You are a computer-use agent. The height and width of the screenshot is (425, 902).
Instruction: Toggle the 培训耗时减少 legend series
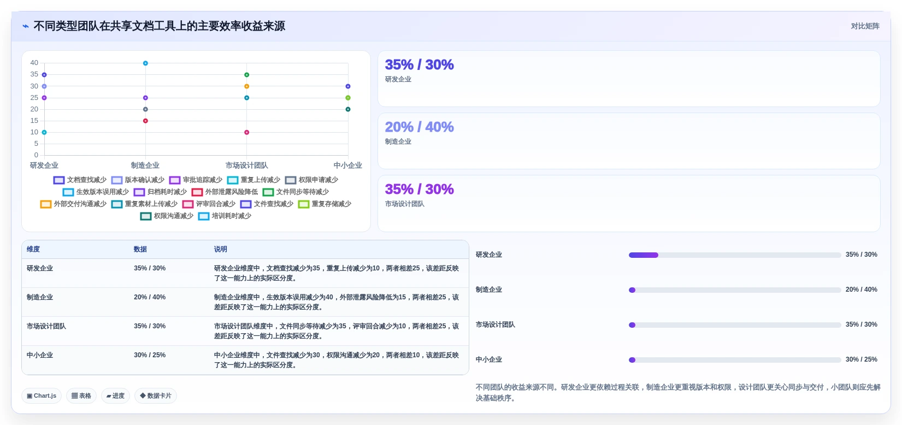point(225,216)
